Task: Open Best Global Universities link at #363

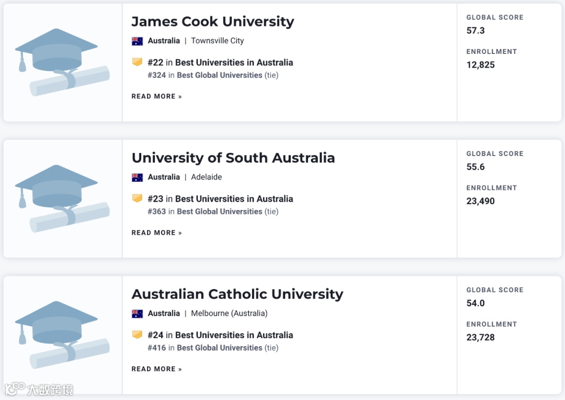Action: click(x=219, y=212)
